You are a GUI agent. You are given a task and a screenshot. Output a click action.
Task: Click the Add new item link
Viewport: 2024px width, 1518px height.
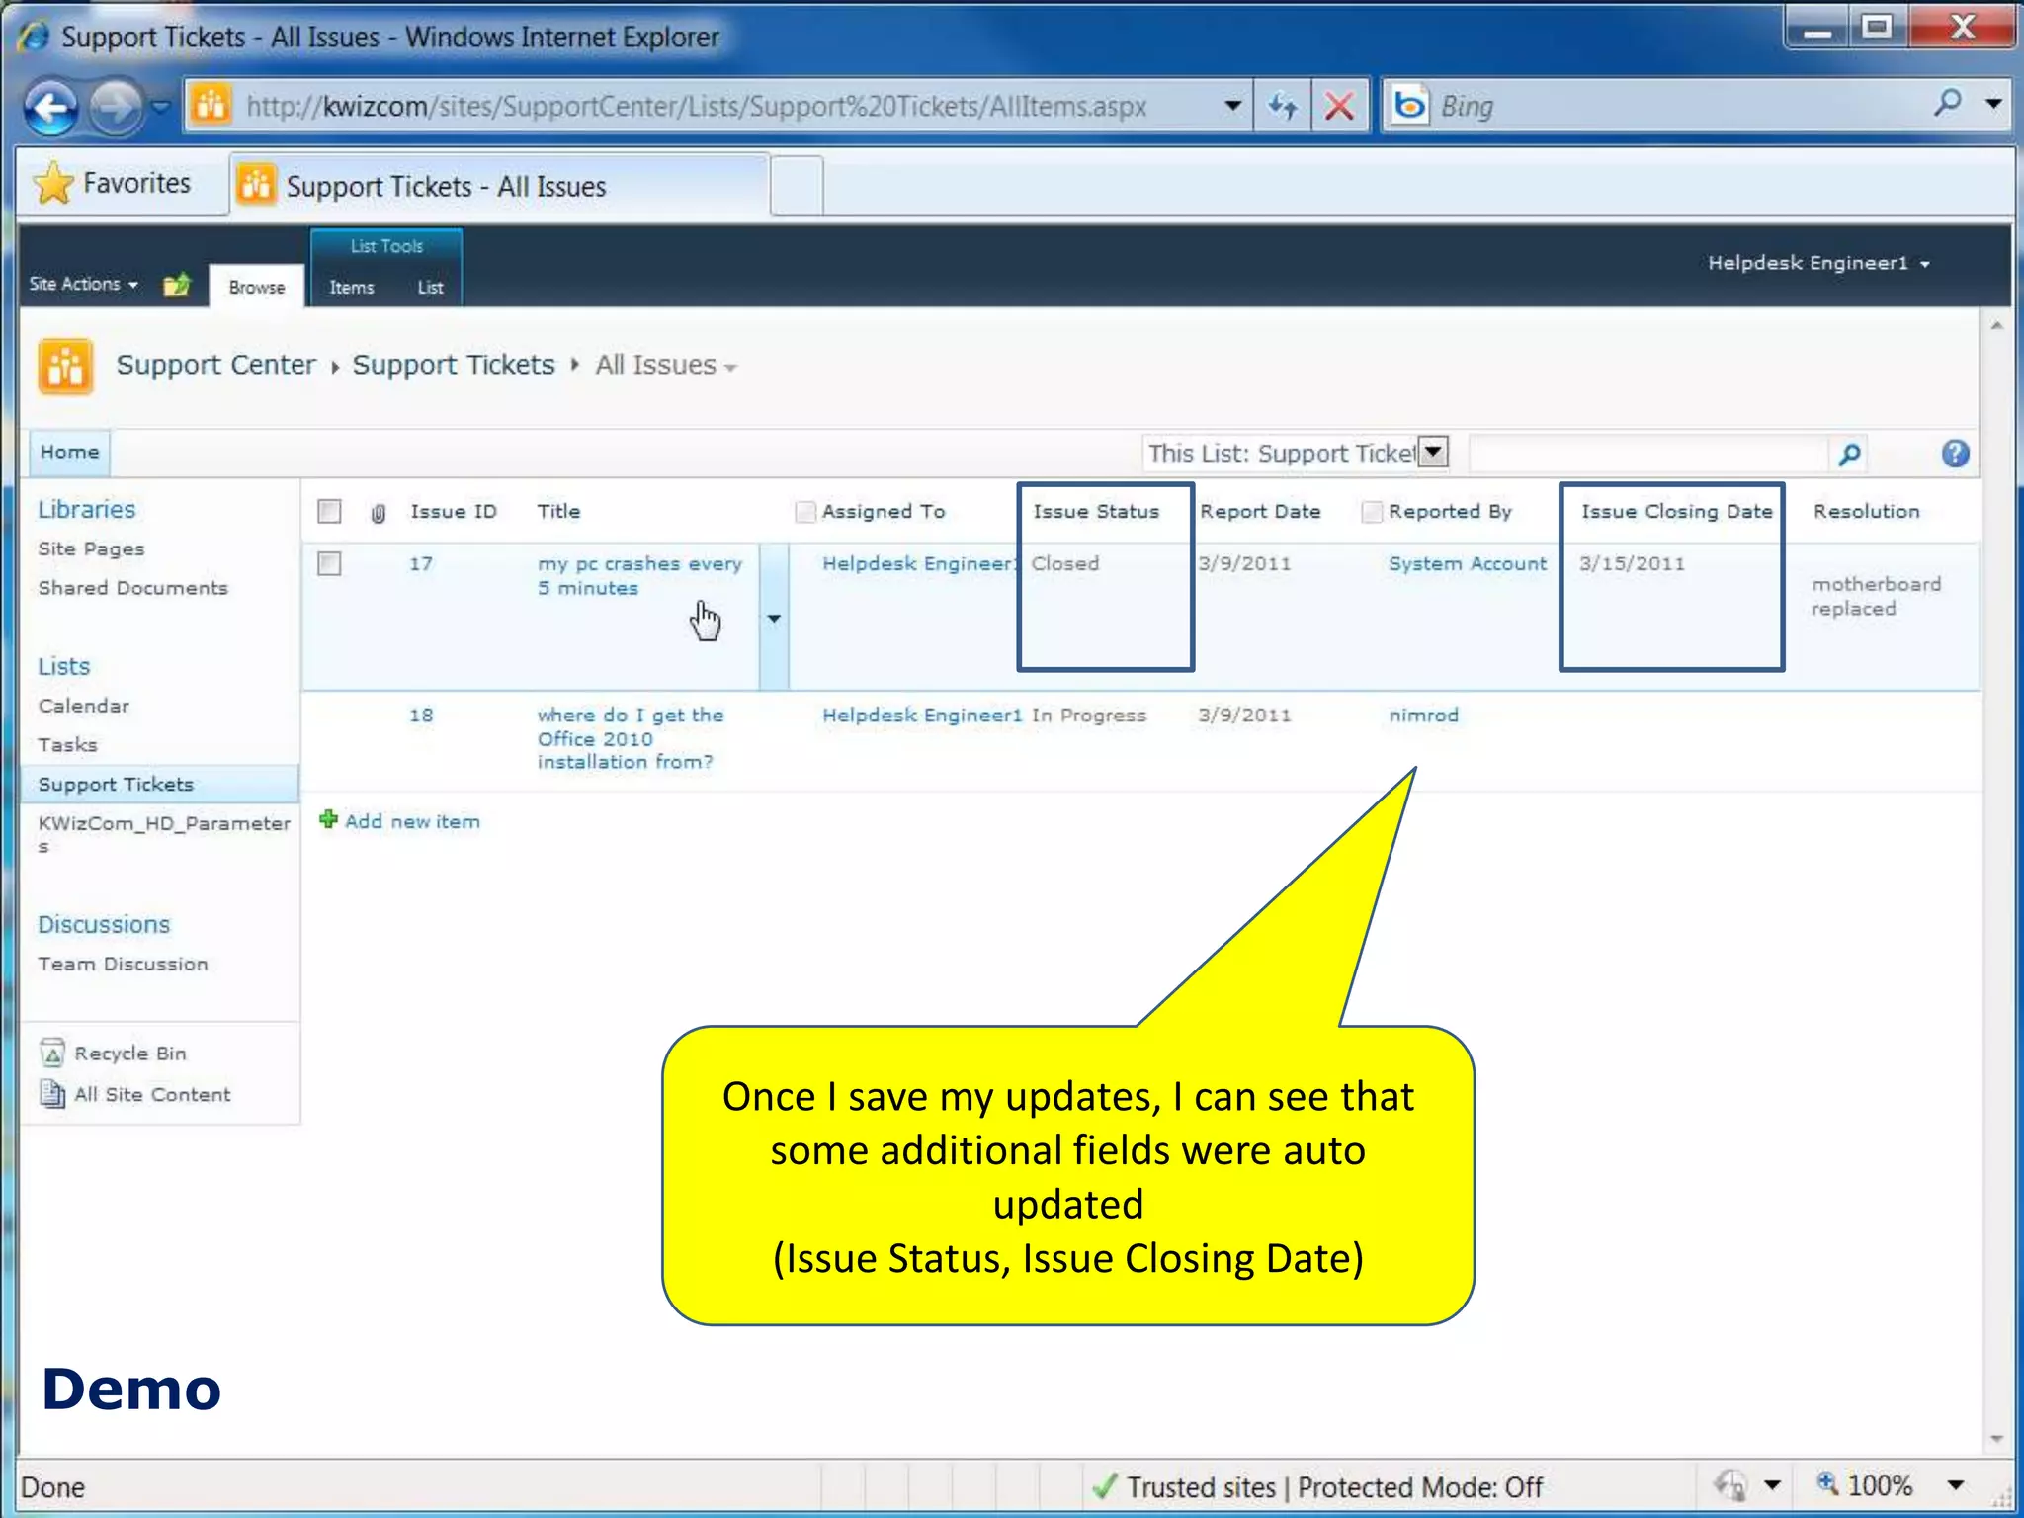coord(412,821)
